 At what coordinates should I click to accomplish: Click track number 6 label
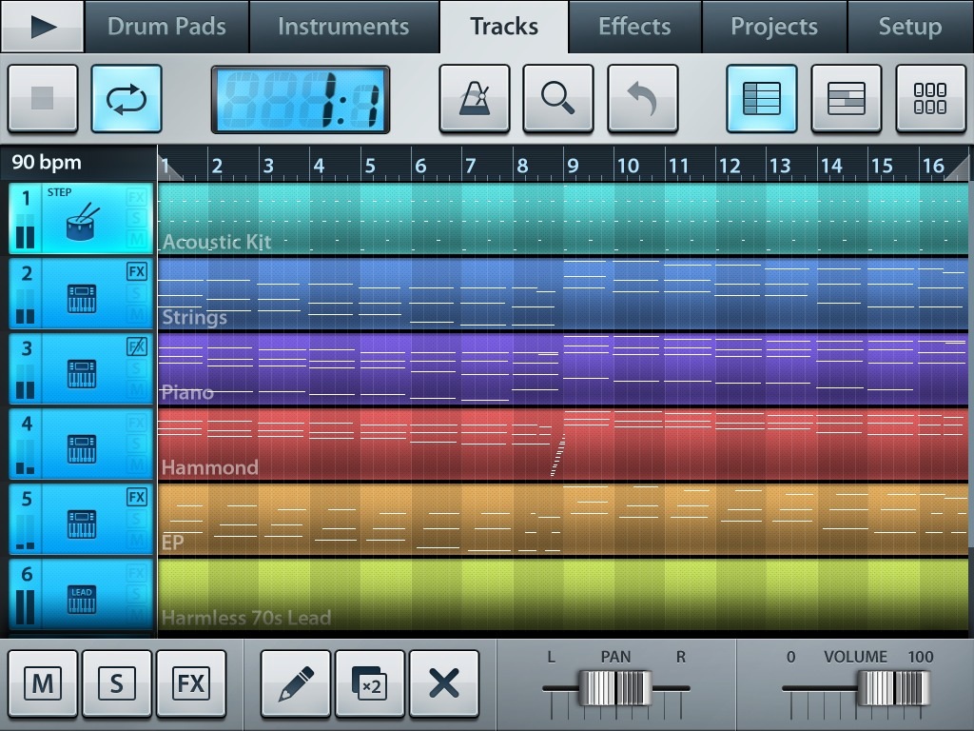(27, 574)
